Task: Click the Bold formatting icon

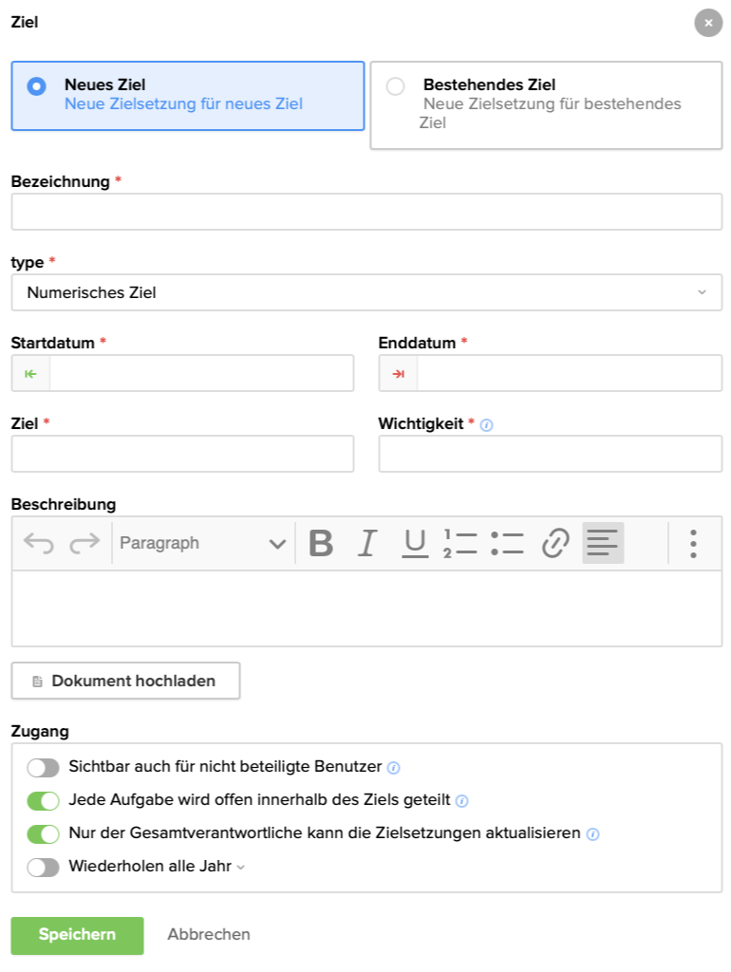Action: [321, 543]
